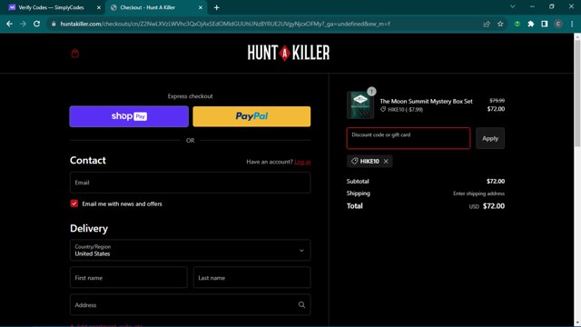This screenshot has height=327, width=581.
Task: Click the HIKE10 tag icon
Action: [x=355, y=161]
